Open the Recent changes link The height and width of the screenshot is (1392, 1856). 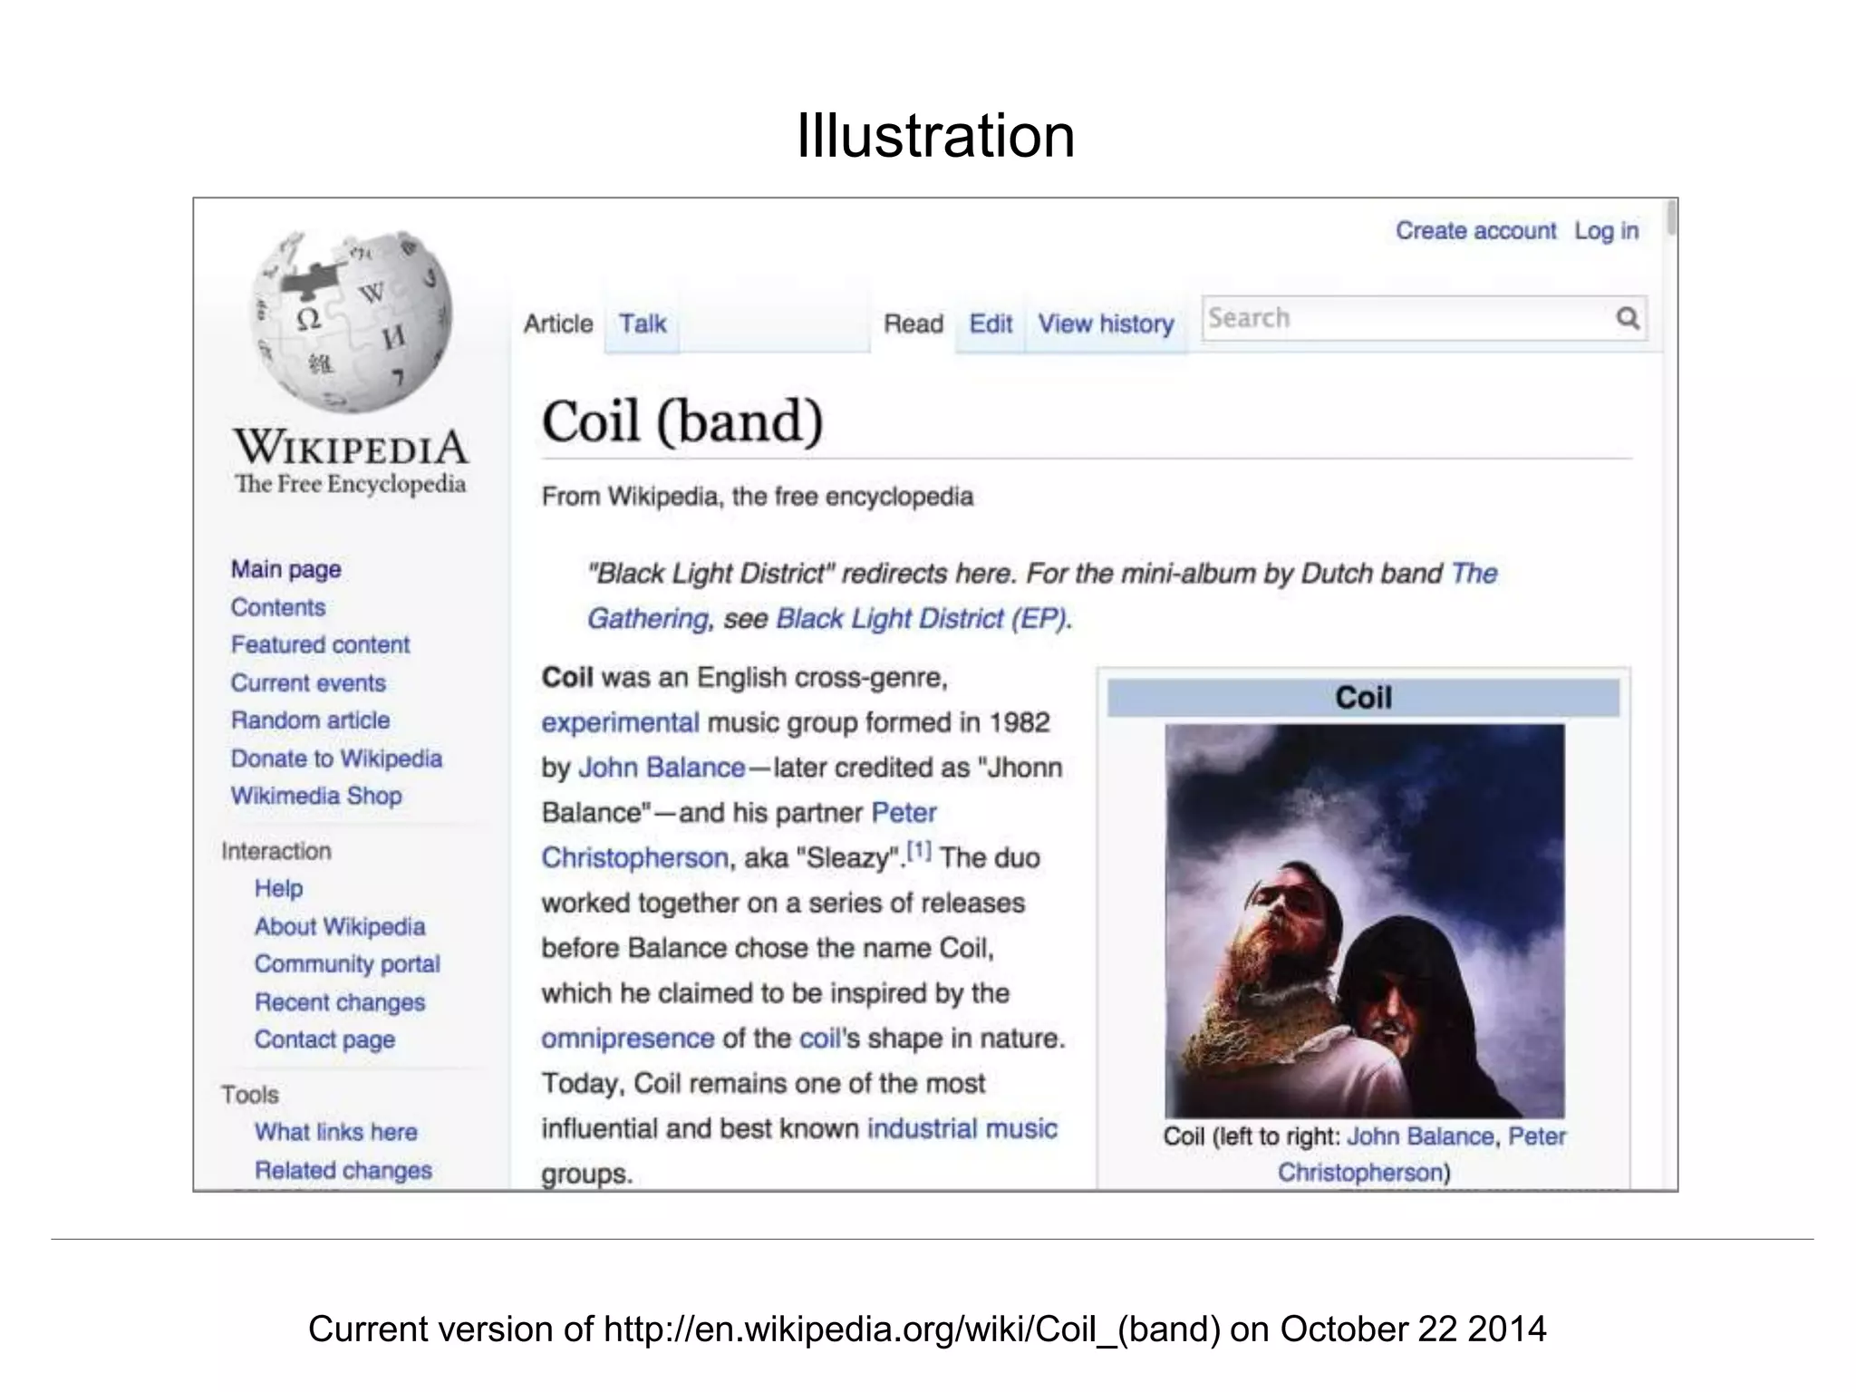[x=340, y=1001]
